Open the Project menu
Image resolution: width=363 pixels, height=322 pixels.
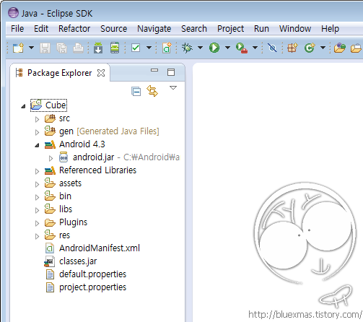[230, 29]
